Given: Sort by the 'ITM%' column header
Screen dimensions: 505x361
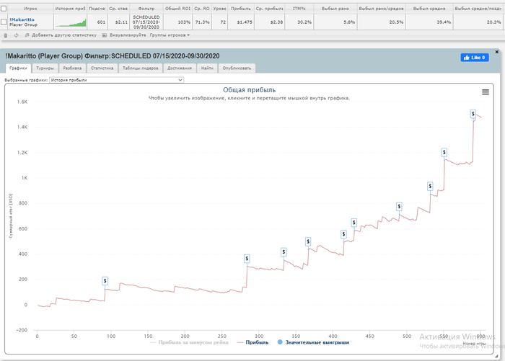Looking at the screenshot, I should pos(299,9).
